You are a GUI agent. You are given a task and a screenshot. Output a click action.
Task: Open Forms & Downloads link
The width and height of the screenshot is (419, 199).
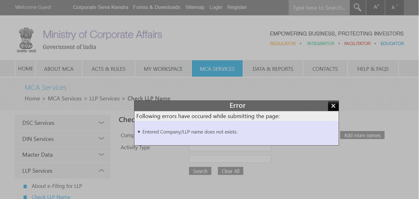coord(157,7)
